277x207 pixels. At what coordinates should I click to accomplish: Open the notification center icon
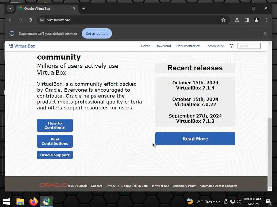click(268, 202)
